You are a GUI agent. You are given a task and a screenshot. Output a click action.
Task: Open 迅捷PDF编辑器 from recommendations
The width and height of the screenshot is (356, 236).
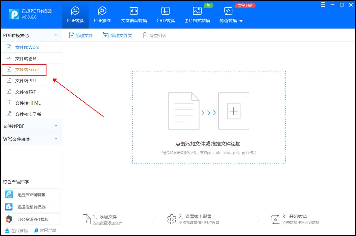tap(31, 194)
